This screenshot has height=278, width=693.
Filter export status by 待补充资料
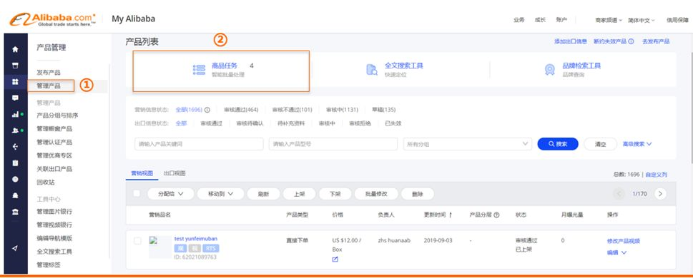(291, 124)
